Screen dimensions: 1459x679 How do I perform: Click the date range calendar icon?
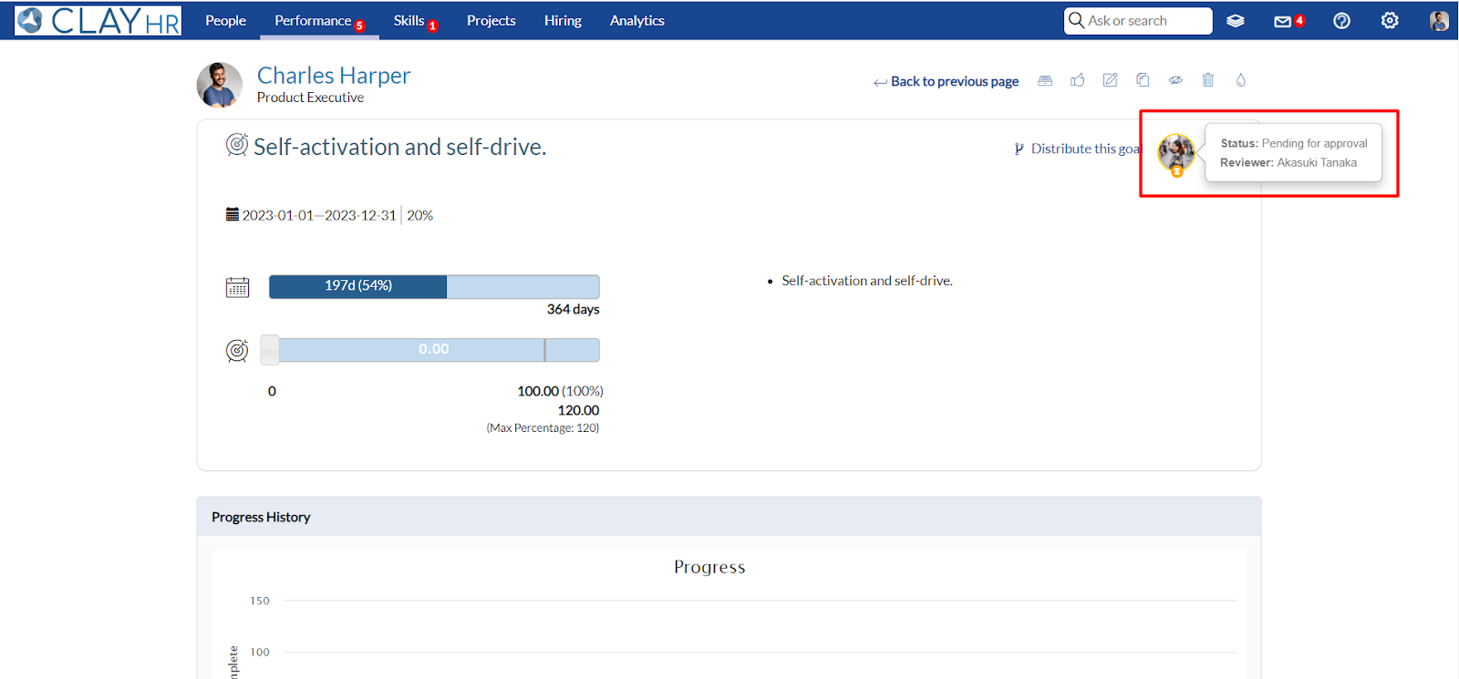coord(233,215)
